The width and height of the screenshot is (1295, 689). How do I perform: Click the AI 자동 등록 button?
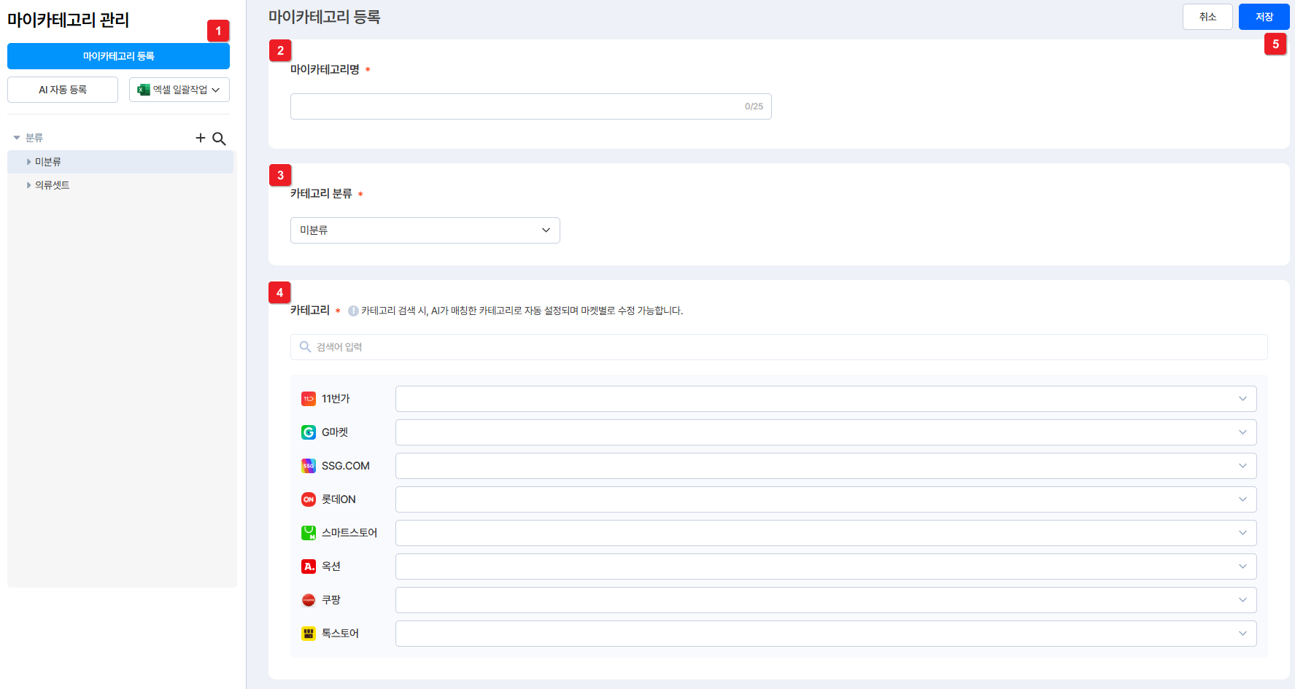pos(63,90)
